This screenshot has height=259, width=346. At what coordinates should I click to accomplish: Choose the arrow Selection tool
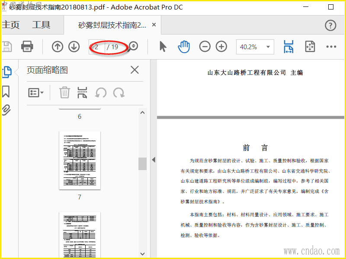[x=163, y=47]
